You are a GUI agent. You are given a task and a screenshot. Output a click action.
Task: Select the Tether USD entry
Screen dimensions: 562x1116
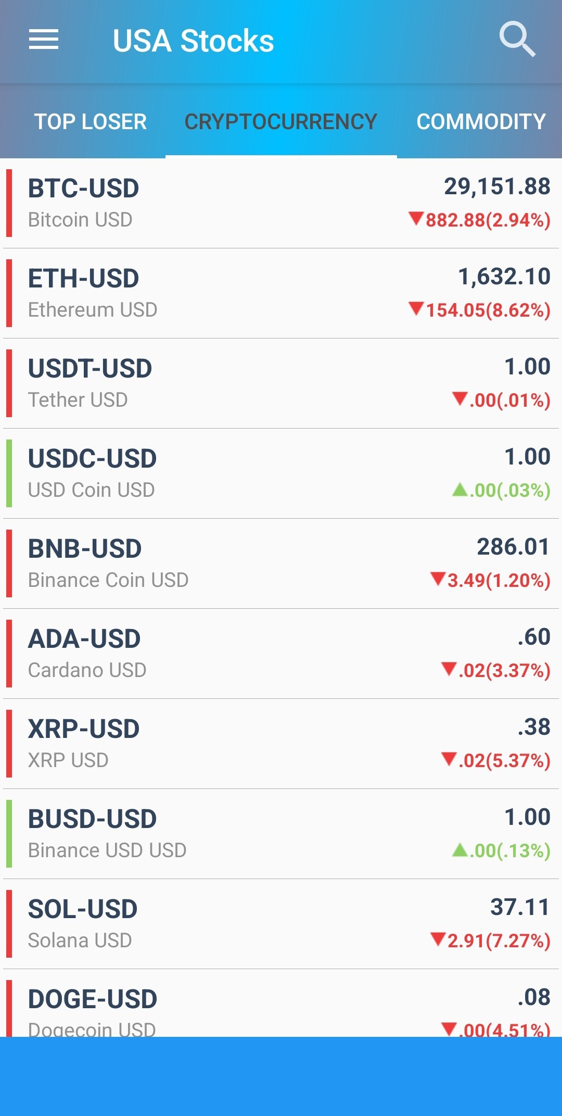[x=281, y=383]
